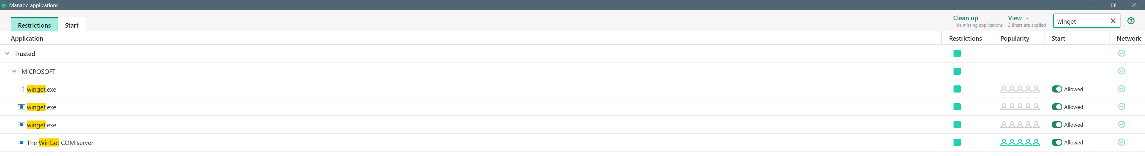Viewport: 1145px width, 156px height.
Task: Toggle Allowed switch for WinGet COM server
Action: [1056, 143]
